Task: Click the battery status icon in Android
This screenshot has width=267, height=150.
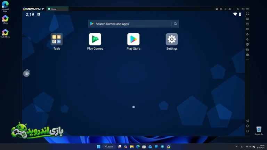Action: [x=240, y=14]
